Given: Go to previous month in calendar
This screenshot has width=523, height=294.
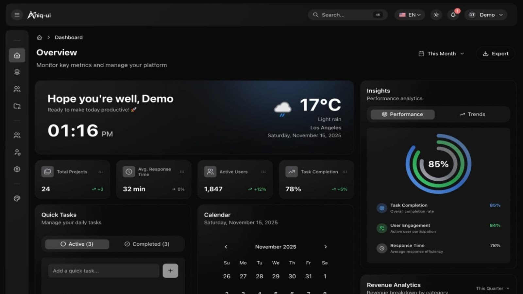Looking at the screenshot, I should point(226,247).
